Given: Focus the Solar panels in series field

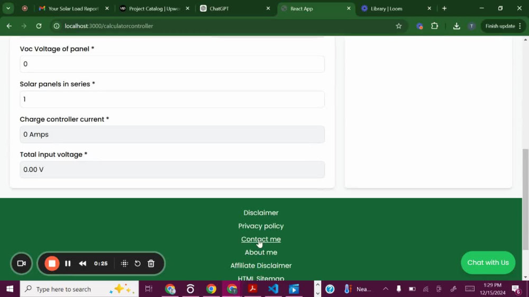Looking at the screenshot, I should click(x=172, y=99).
